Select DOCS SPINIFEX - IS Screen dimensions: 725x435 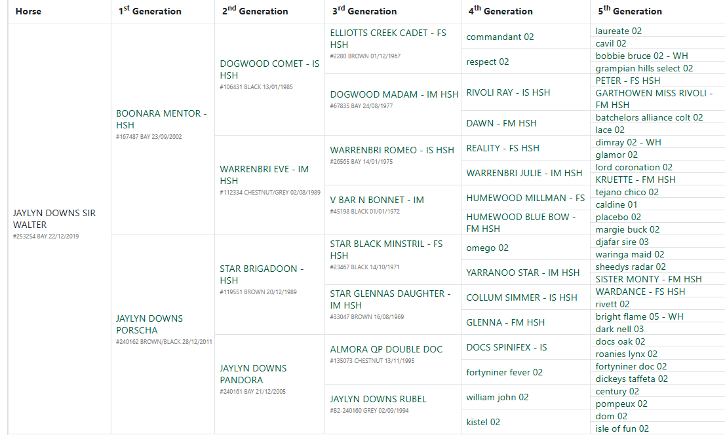click(x=506, y=347)
